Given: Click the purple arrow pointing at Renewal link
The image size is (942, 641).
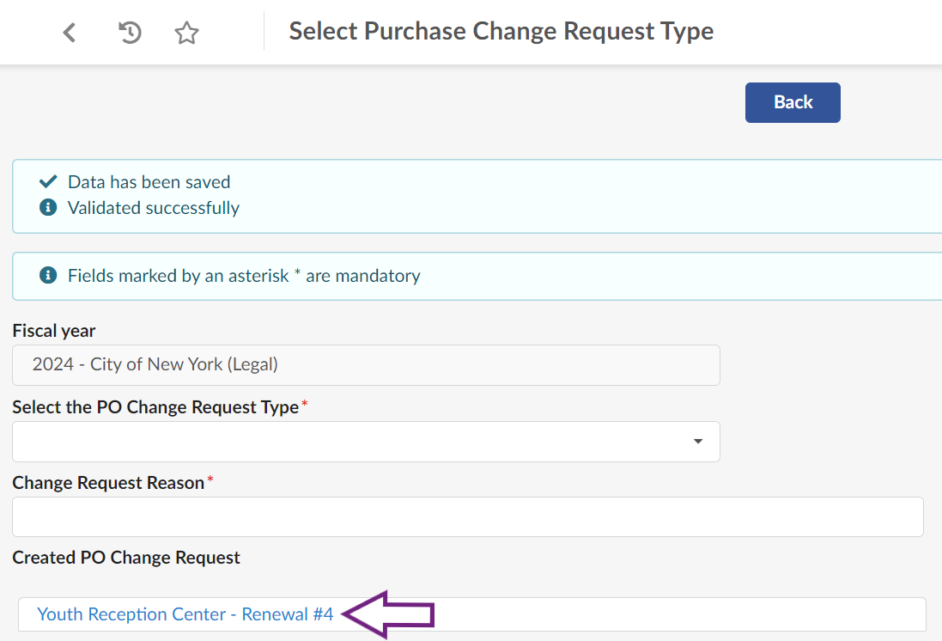Looking at the screenshot, I should point(388,614).
